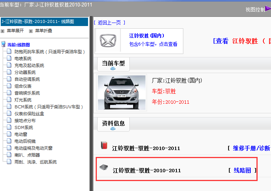Viewport: 271px width, 191px height.
Task: Click the page icon for 喇叭、点烟器
Action: (9, 155)
